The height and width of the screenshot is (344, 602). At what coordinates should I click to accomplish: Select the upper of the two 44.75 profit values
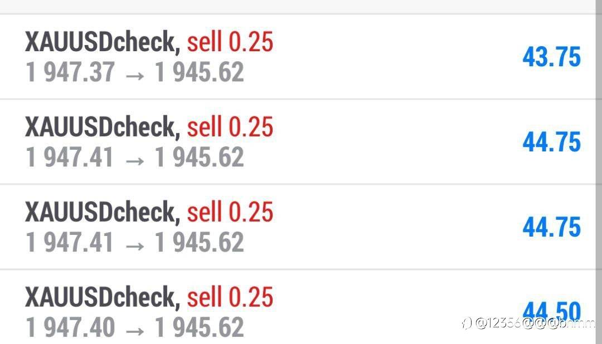551,142
